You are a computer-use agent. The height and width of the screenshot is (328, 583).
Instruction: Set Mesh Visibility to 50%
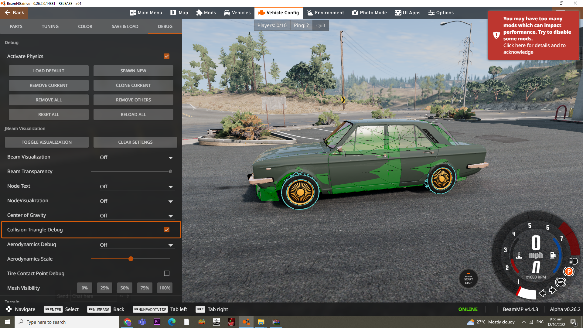pos(124,288)
